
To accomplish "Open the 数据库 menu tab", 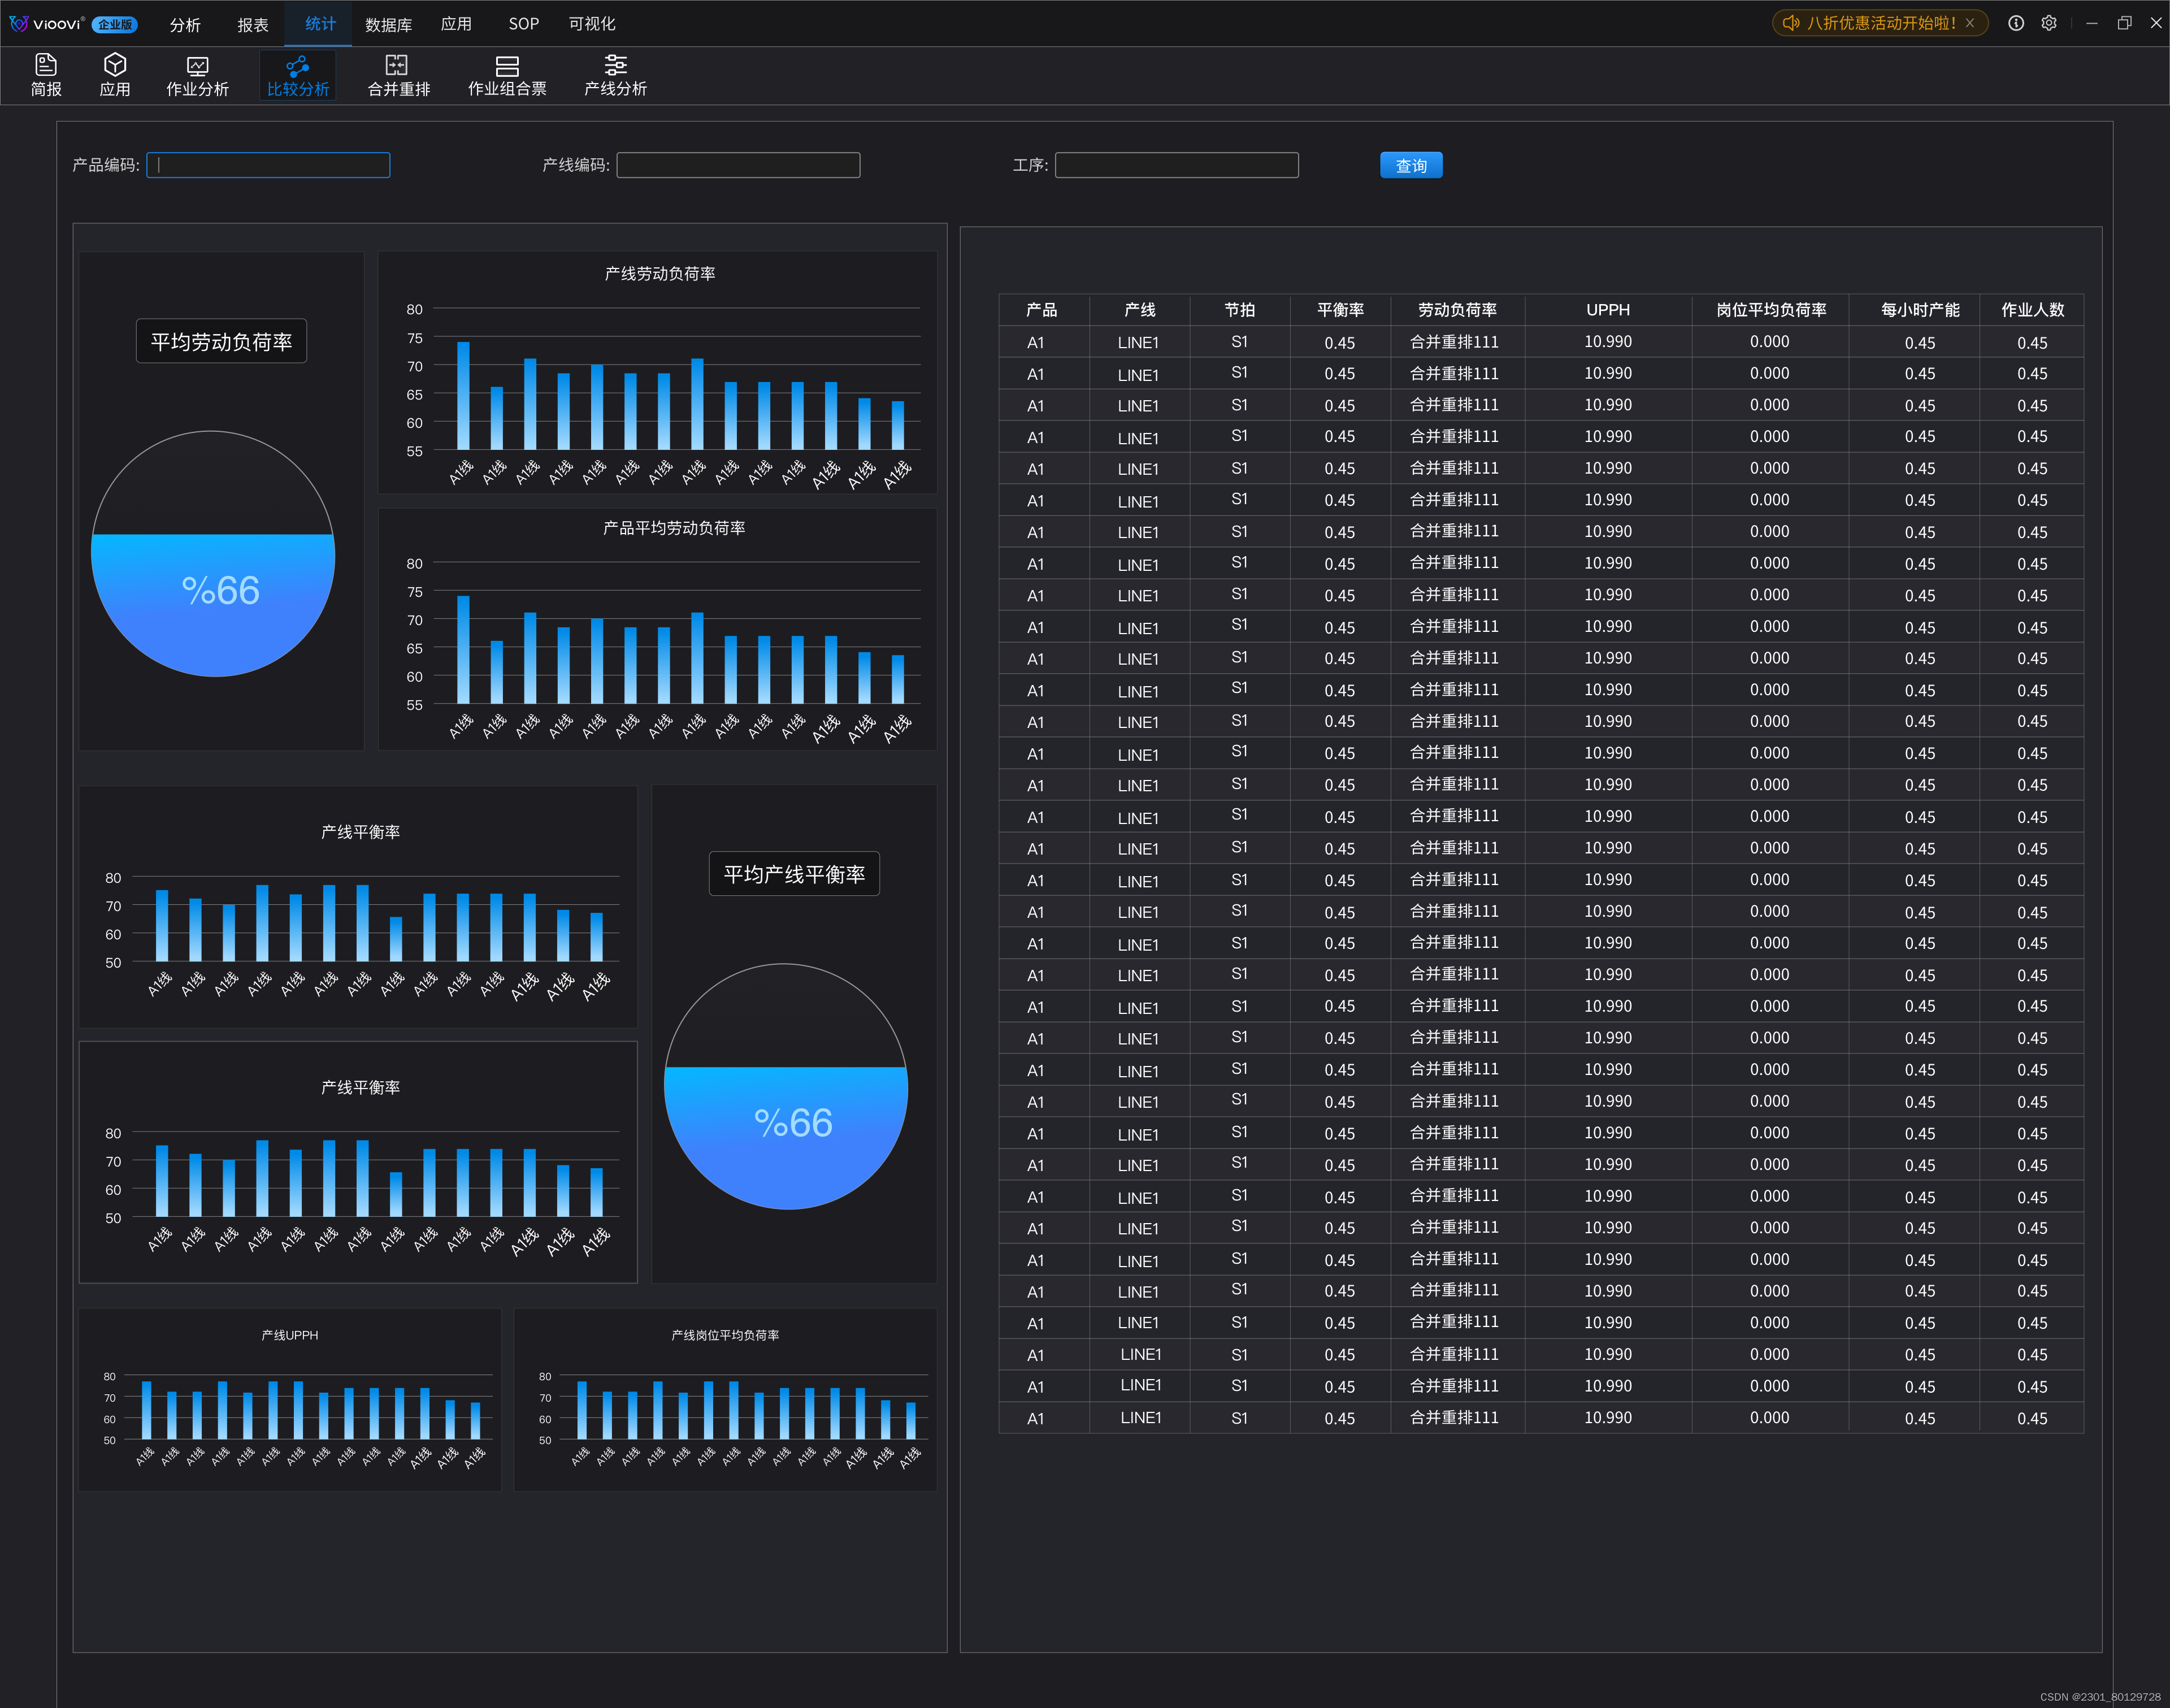I will point(388,24).
